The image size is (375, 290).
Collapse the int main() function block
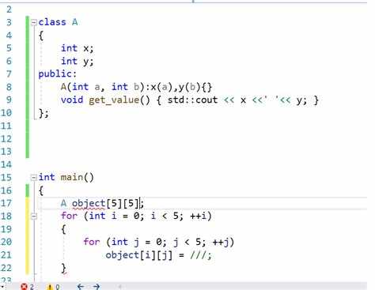coord(34,178)
